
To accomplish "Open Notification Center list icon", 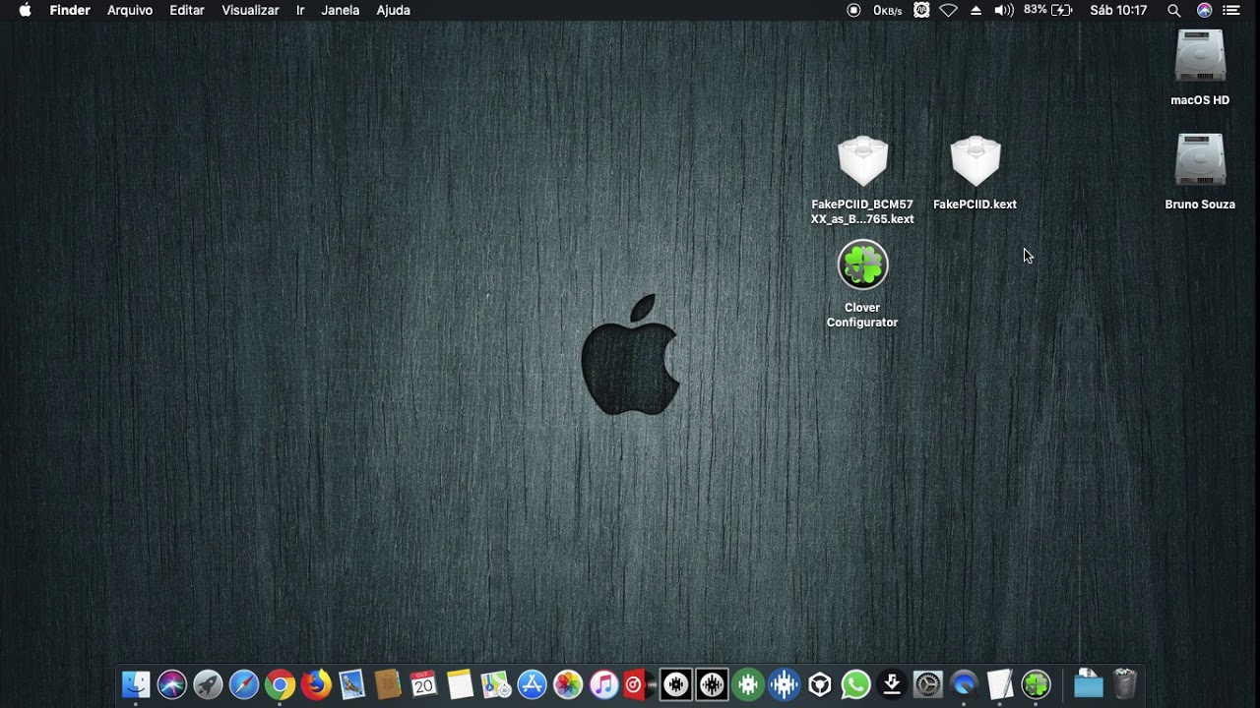I will pos(1231,10).
